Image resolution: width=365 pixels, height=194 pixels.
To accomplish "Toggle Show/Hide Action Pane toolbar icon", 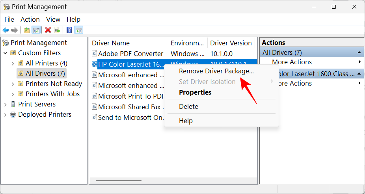I will click(x=78, y=30).
